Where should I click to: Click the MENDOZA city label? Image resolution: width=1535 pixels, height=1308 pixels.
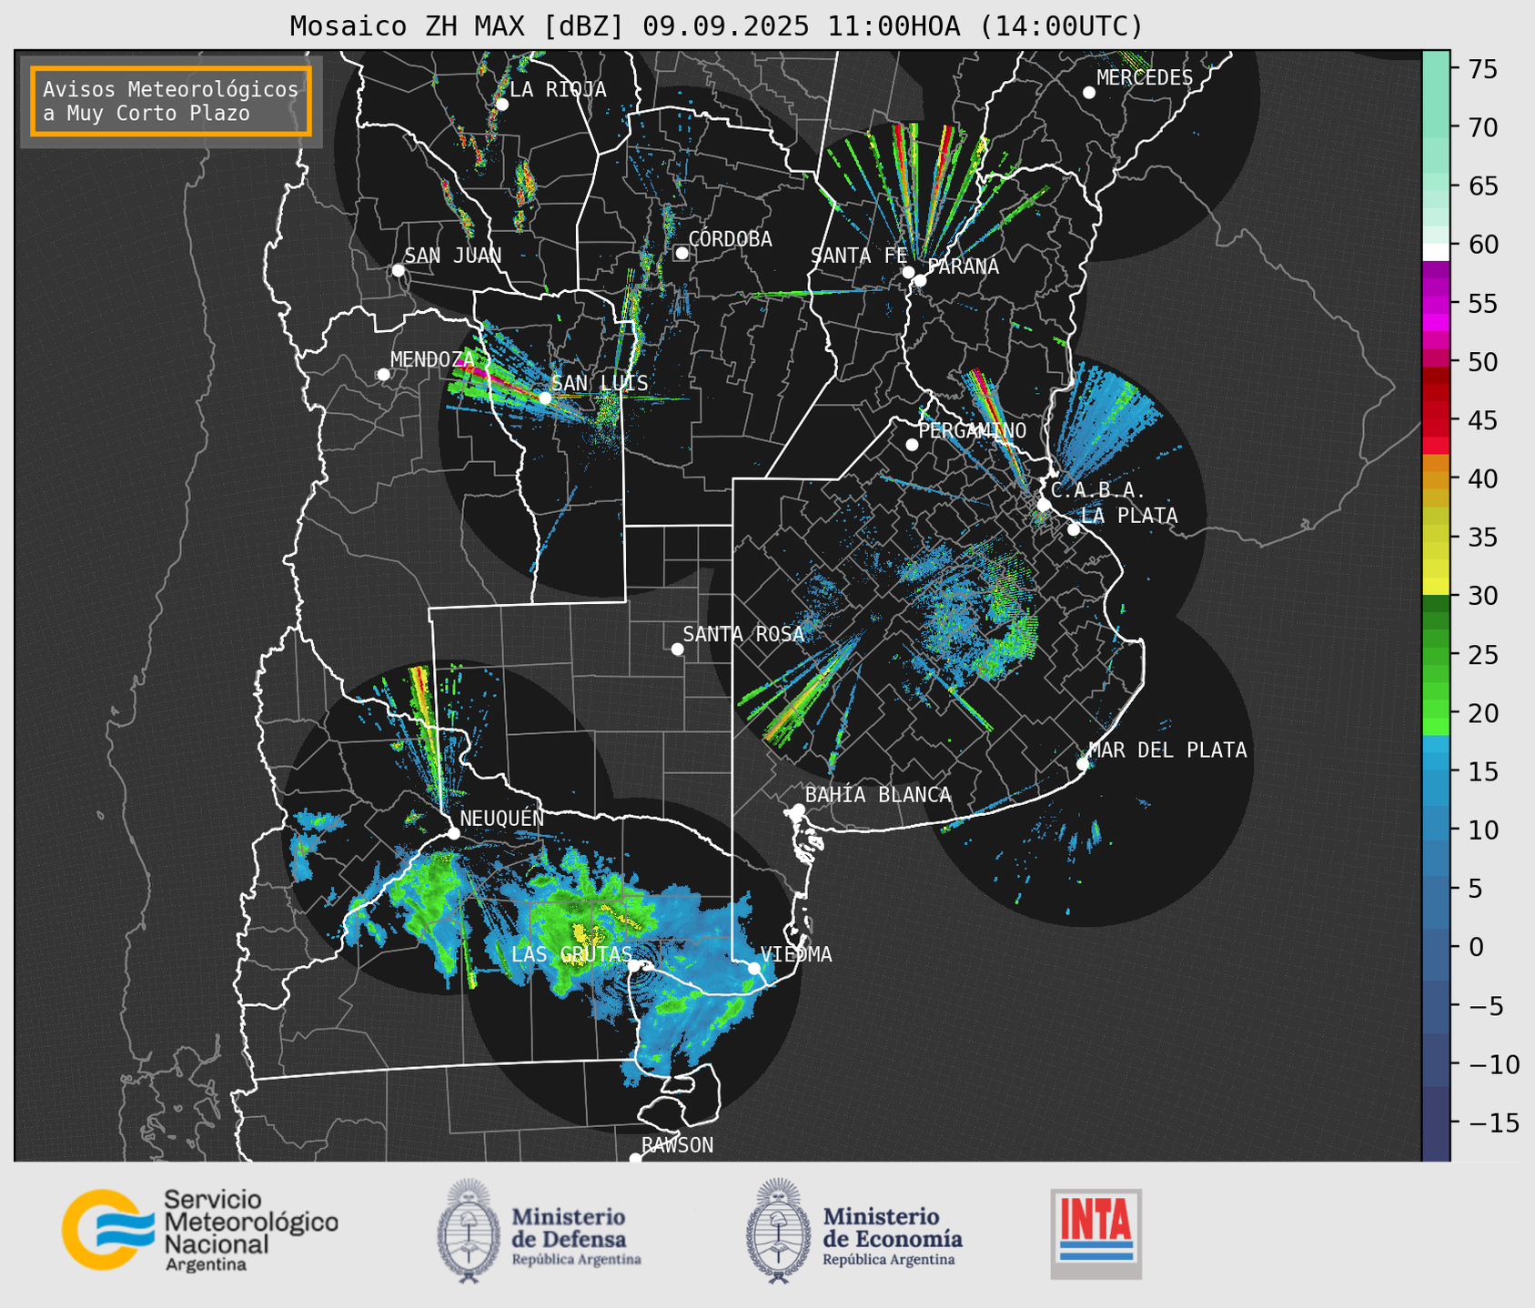(x=433, y=359)
